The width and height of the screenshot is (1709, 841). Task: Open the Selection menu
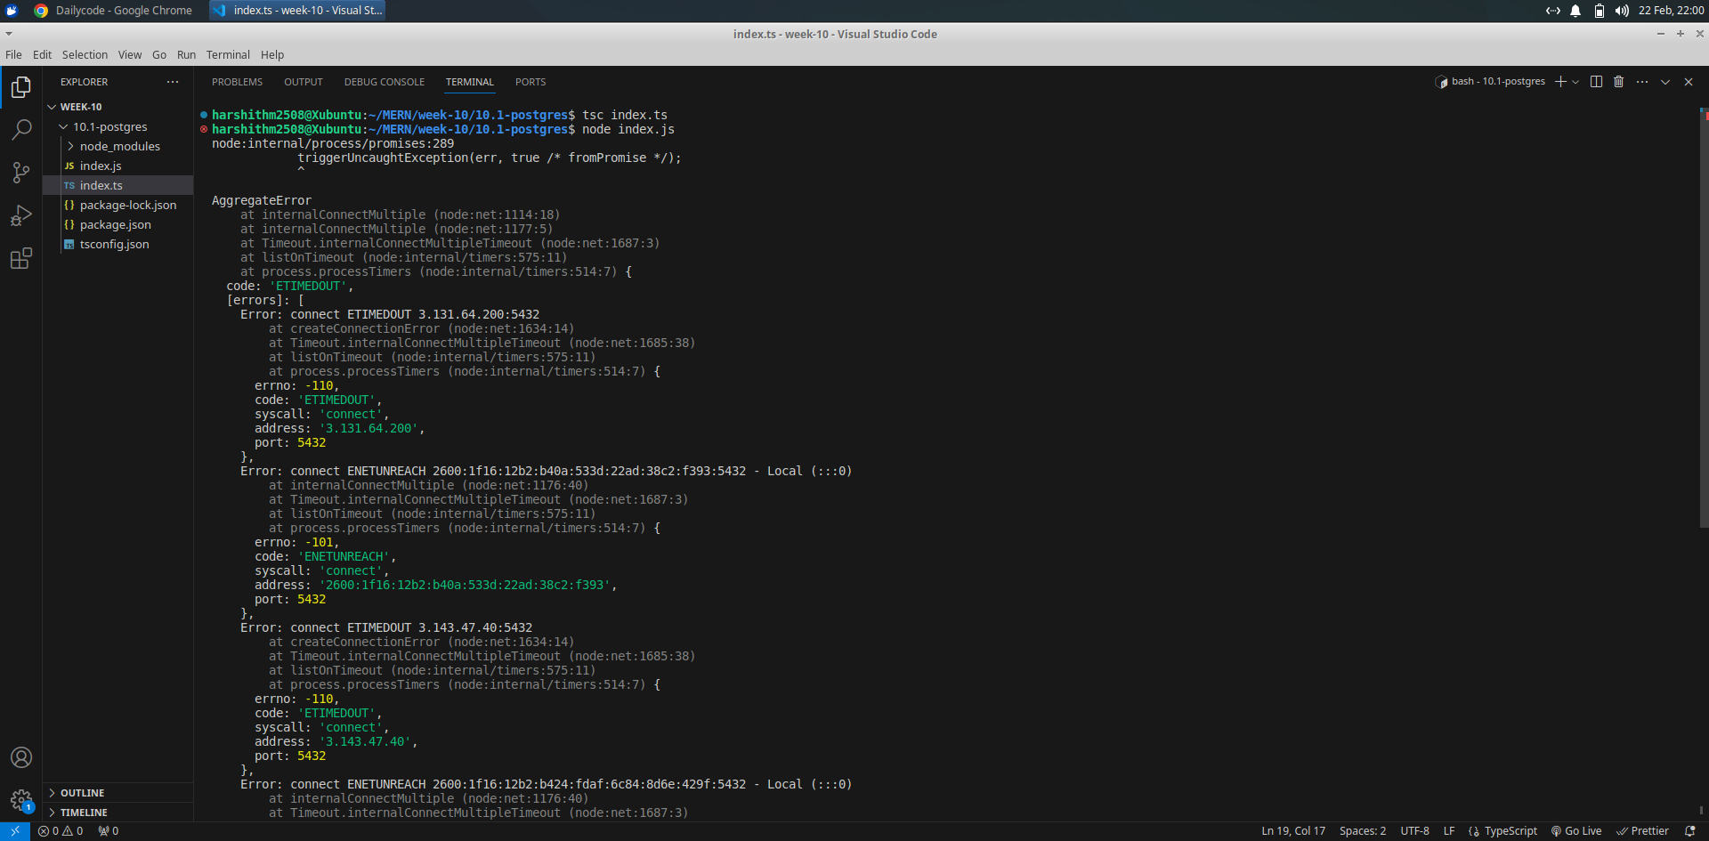pos(85,55)
